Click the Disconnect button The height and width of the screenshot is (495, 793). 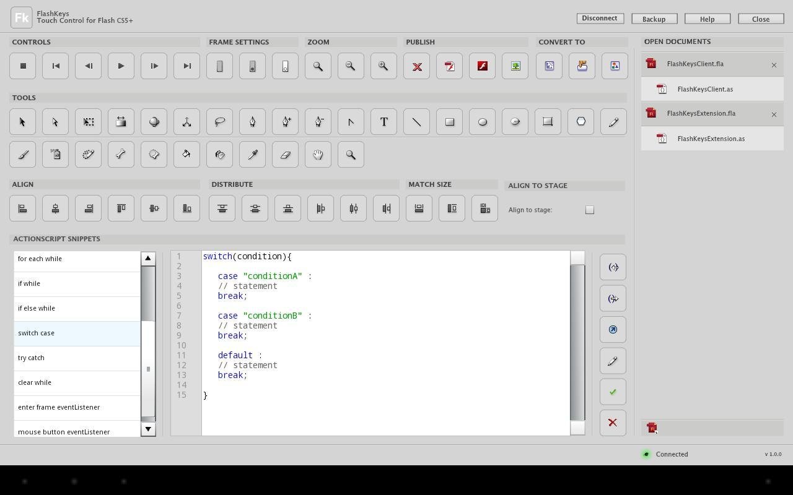(600, 19)
